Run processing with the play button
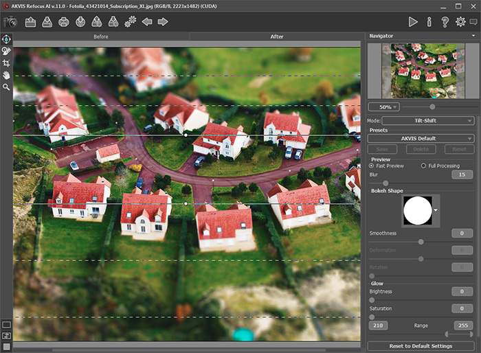This screenshot has height=353, width=481. coord(413,22)
